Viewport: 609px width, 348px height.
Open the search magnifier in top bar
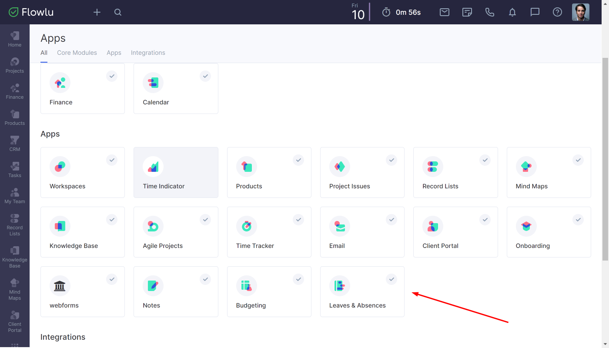(x=118, y=12)
